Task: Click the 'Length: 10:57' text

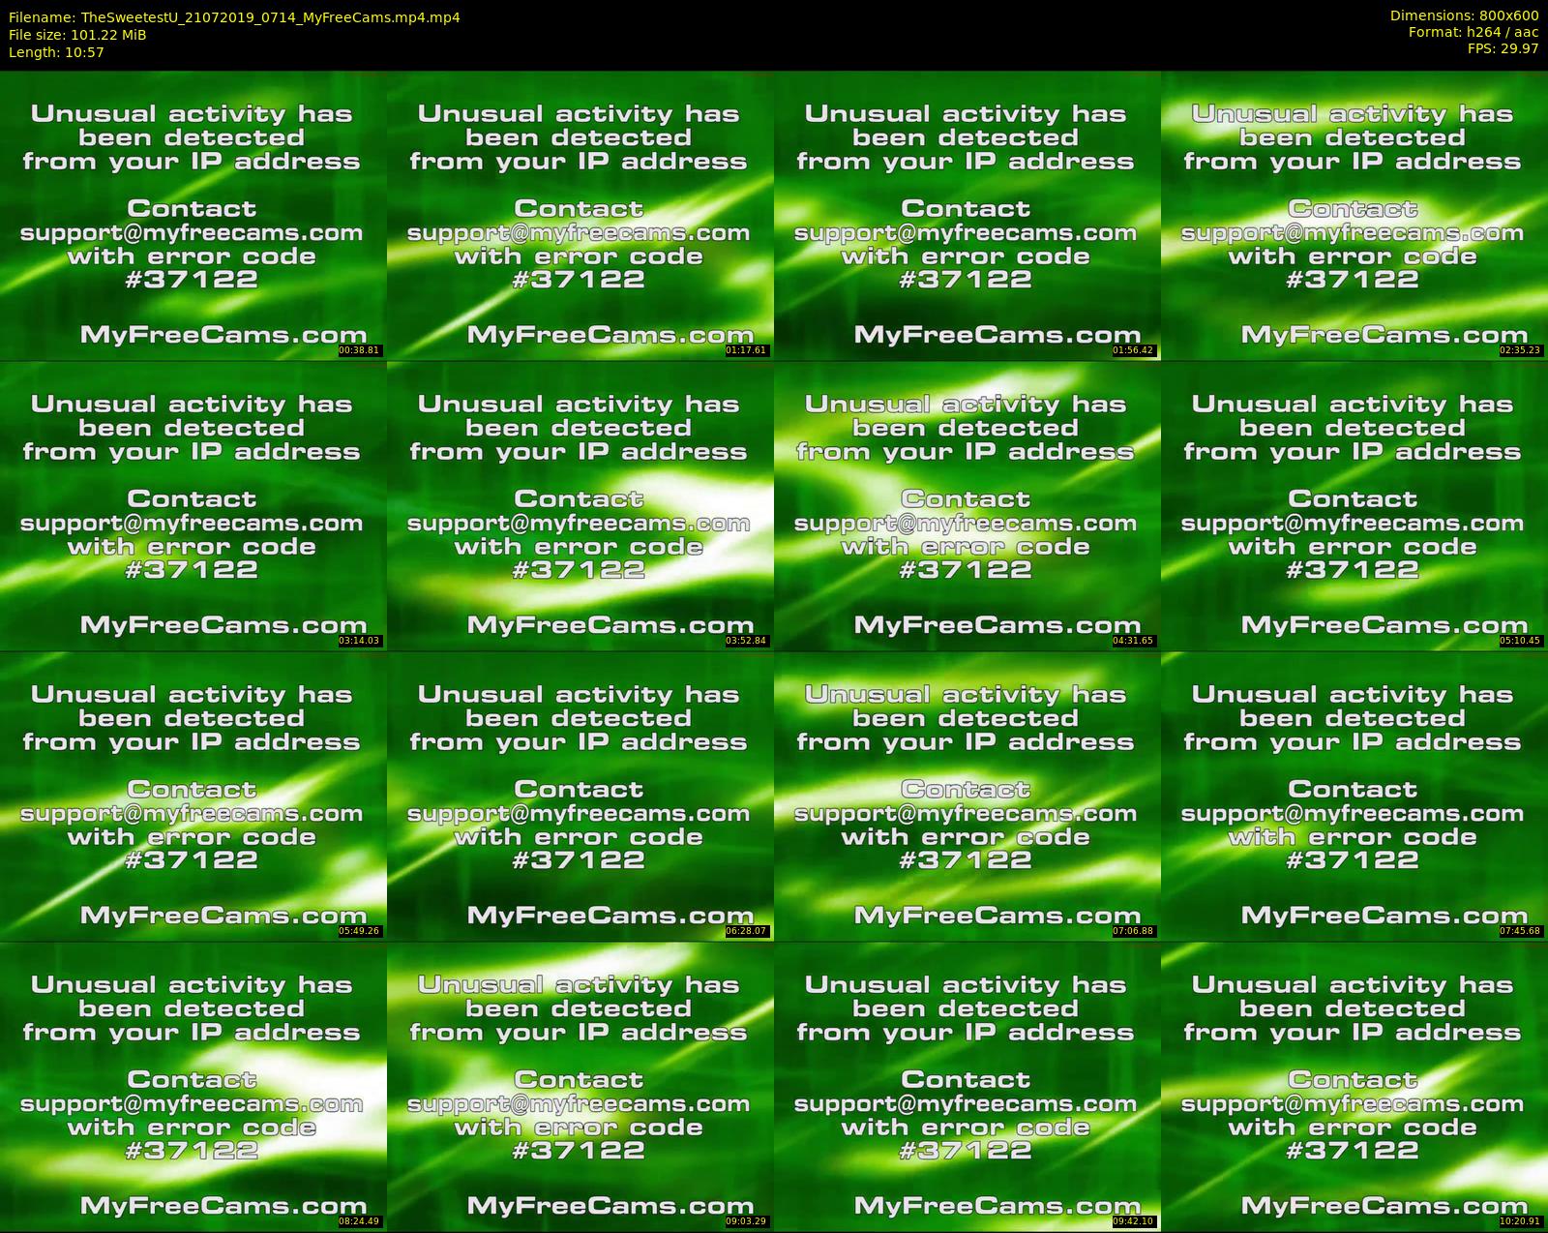Action: pyautogui.click(x=56, y=52)
